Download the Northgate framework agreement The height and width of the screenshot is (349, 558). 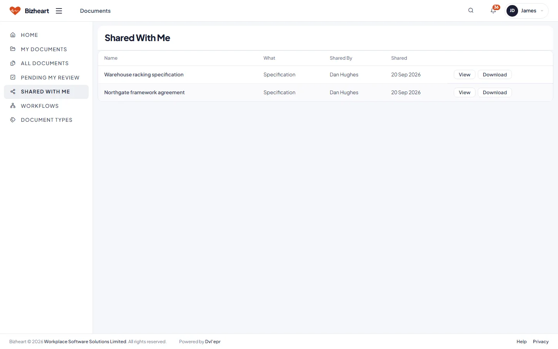pyautogui.click(x=494, y=93)
